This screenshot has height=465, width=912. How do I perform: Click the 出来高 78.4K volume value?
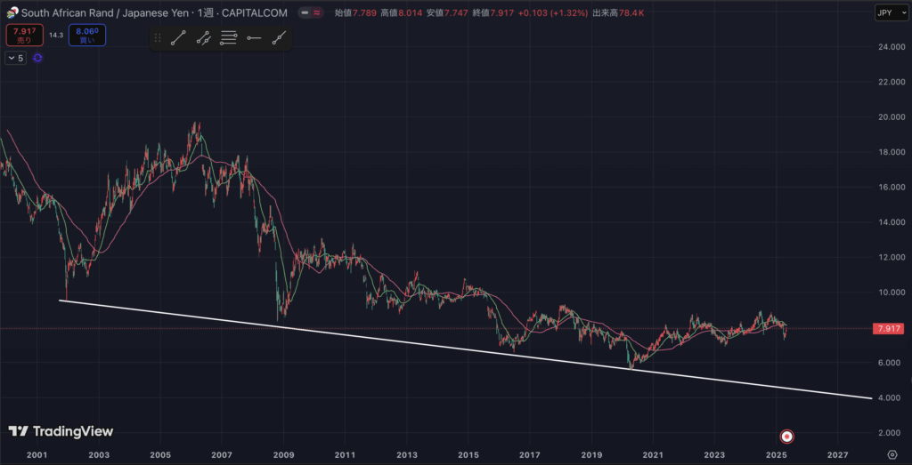point(618,12)
